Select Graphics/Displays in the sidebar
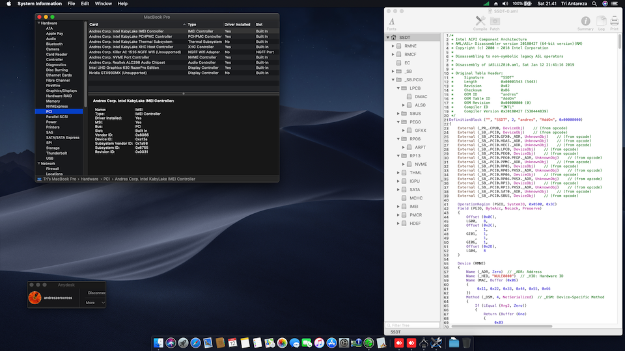This screenshot has height=351, width=625. pos(61,91)
